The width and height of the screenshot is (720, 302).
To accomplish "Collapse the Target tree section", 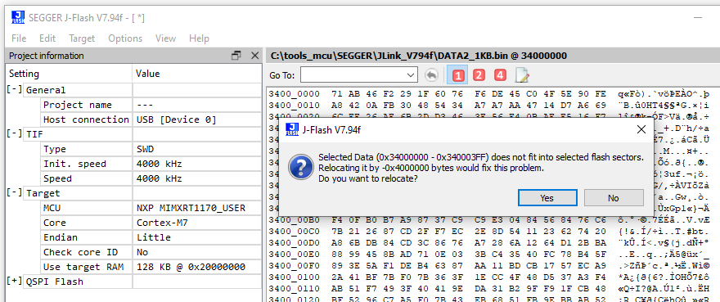I will pyautogui.click(x=14, y=193).
